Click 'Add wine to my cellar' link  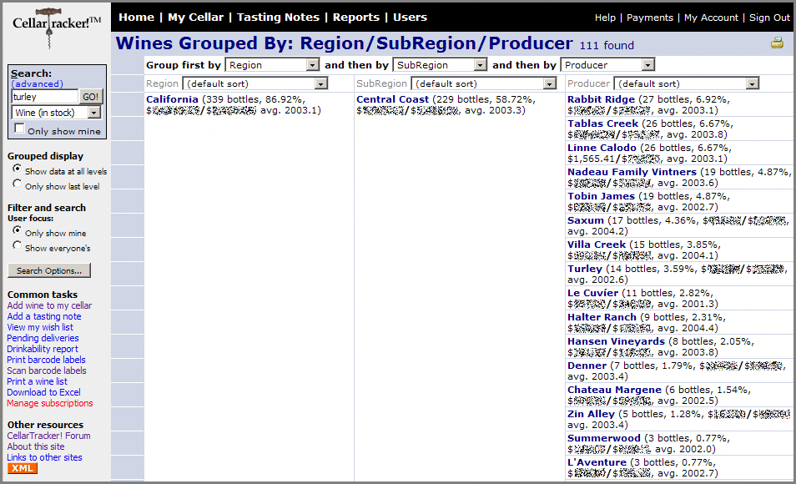49,305
